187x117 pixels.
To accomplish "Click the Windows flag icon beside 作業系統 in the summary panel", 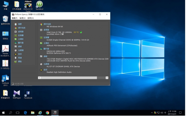I will point(41,24).
